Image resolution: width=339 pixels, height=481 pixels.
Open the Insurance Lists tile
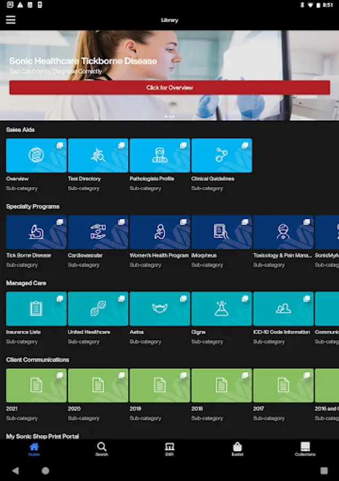(x=36, y=308)
